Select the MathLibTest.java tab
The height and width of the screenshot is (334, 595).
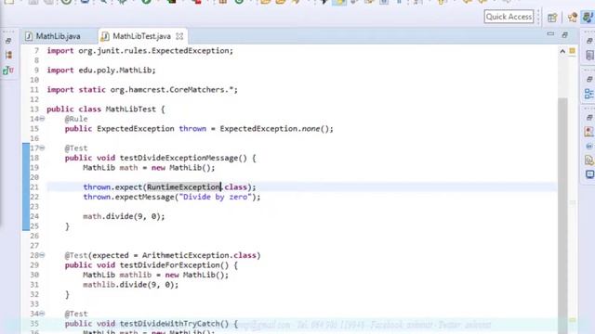click(141, 36)
